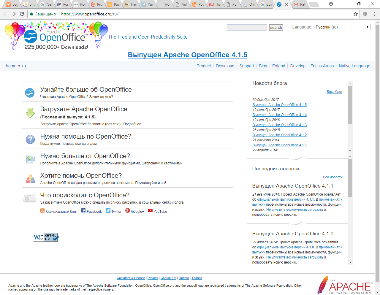The height and width of the screenshot is (295, 380).
Task: Click the Facebook icon
Action: pyautogui.click(x=83, y=211)
